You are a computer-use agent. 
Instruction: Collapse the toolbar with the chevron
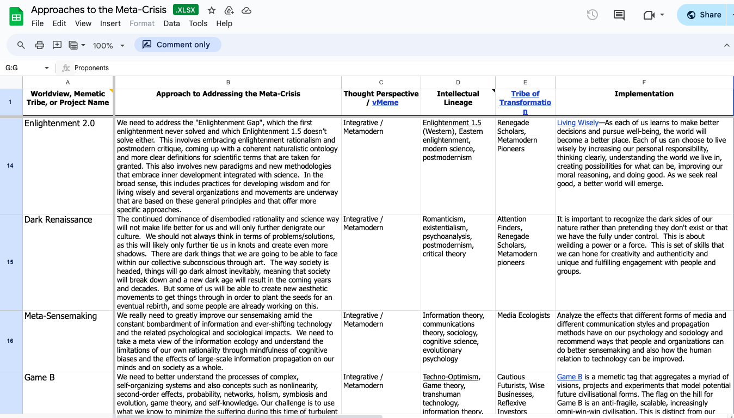[727, 45]
